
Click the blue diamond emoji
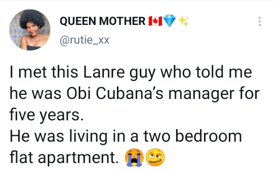169,21
